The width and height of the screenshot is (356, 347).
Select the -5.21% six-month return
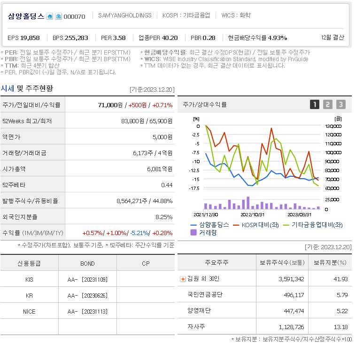coord(139,233)
